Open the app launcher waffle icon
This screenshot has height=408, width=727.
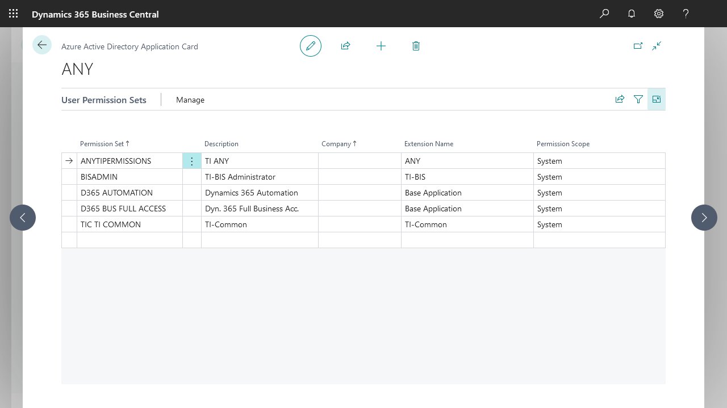[14, 14]
